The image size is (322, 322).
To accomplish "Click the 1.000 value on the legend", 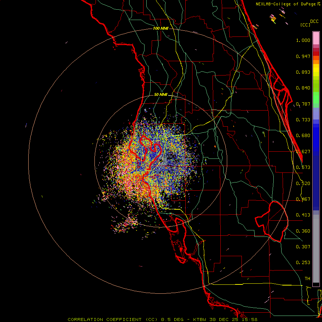I will coord(303,40).
